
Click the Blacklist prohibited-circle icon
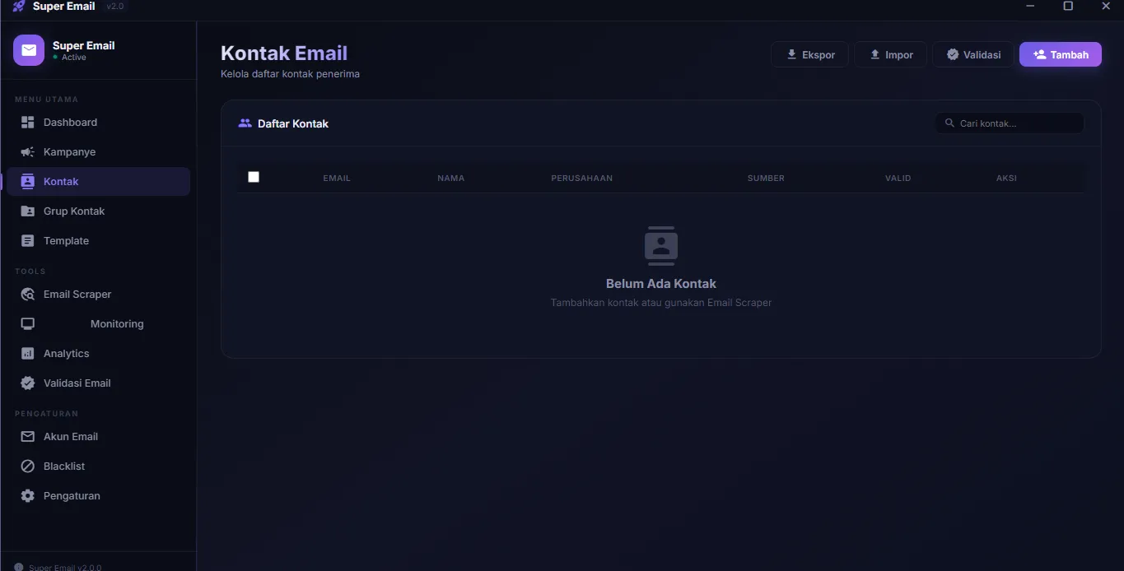(x=28, y=467)
